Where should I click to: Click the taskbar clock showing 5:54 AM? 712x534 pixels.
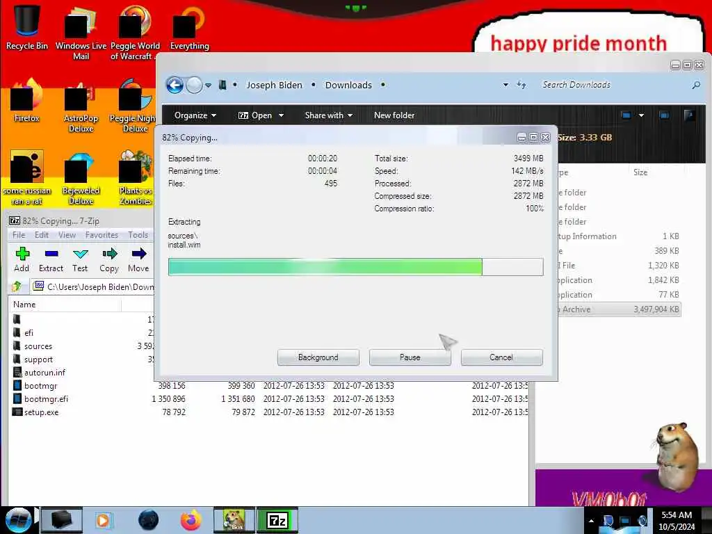pos(677,520)
